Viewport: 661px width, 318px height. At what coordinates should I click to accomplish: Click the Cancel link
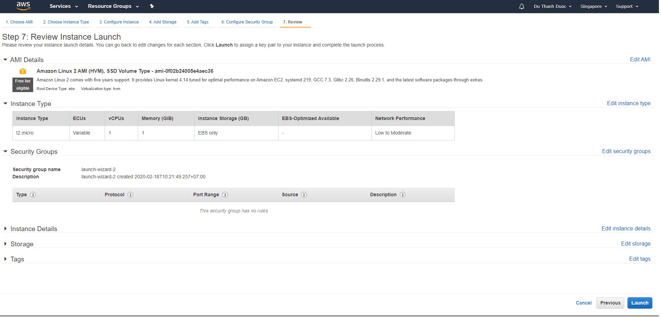584,303
